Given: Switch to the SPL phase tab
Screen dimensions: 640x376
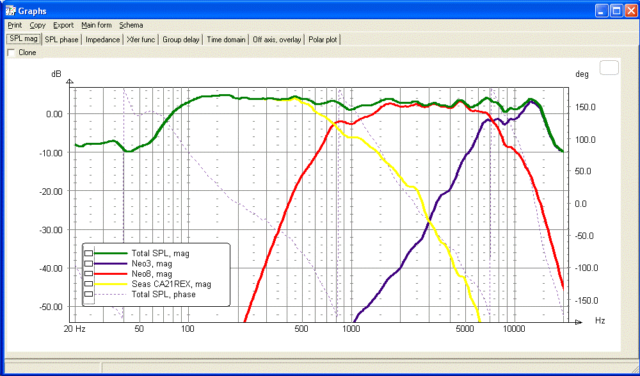Looking at the screenshot, I should 61,40.
